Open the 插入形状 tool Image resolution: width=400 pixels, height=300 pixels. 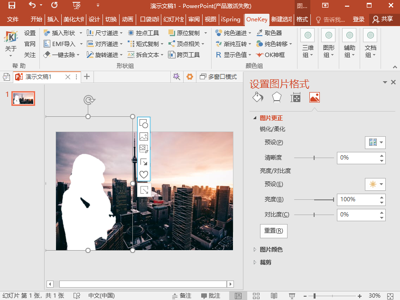(60, 33)
